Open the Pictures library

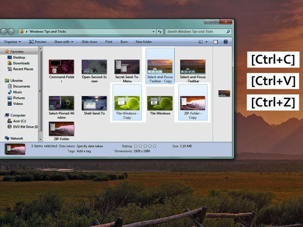[20, 98]
